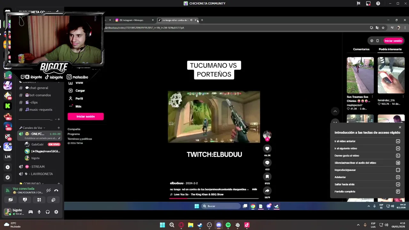
Task: Show hidden system tray icons chevron
Action: (358, 225)
